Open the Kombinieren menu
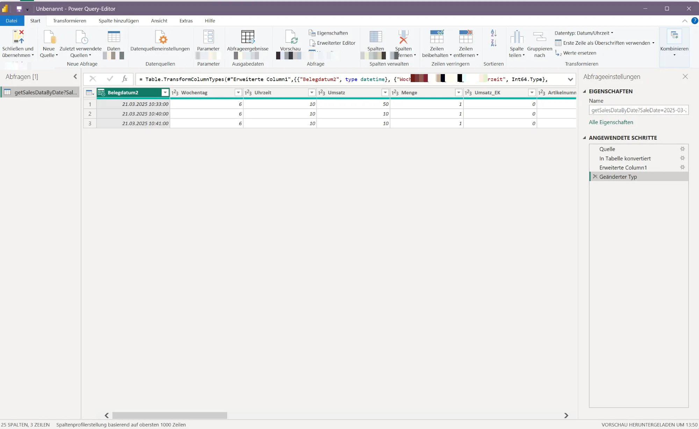699x429 pixels. 674,47
